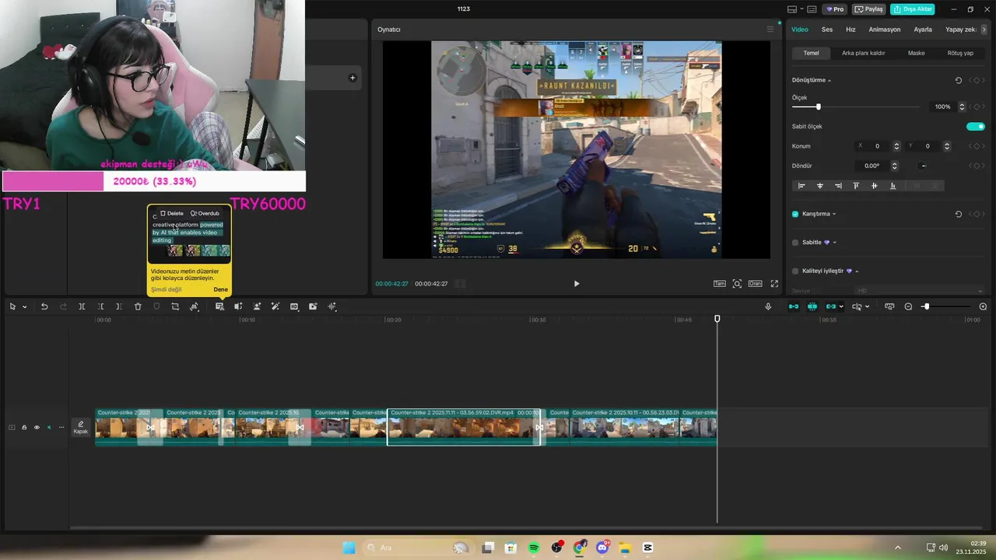
Task: Fit timeline to window icon
Action: click(889, 306)
